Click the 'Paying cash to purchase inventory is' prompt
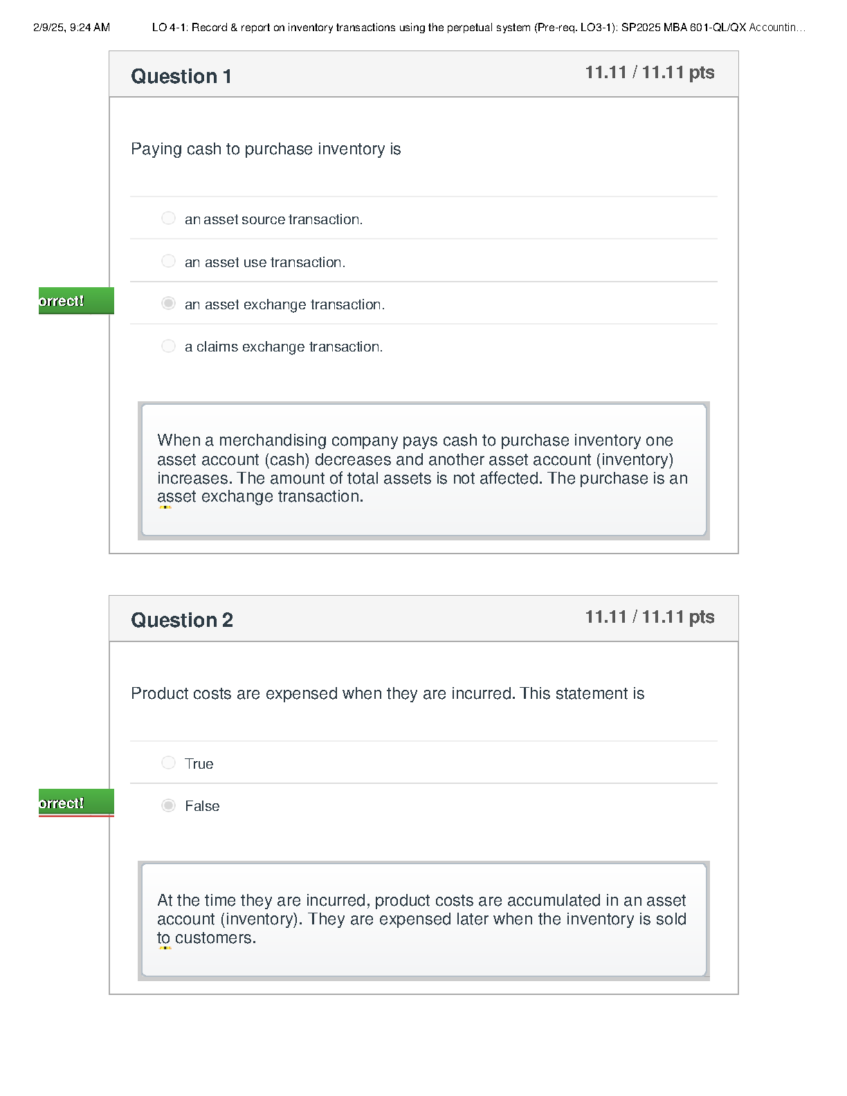 266,149
